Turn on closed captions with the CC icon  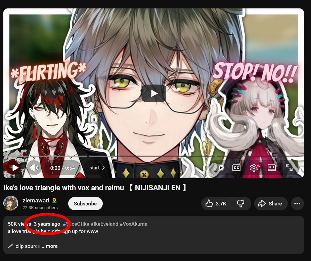pyautogui.click(x=236, y=168)
